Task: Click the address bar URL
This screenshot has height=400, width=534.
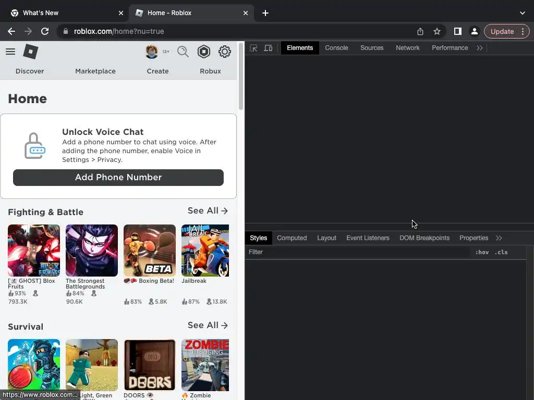Action: point(119,31)
